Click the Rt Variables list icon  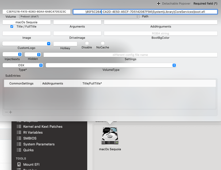19,132
